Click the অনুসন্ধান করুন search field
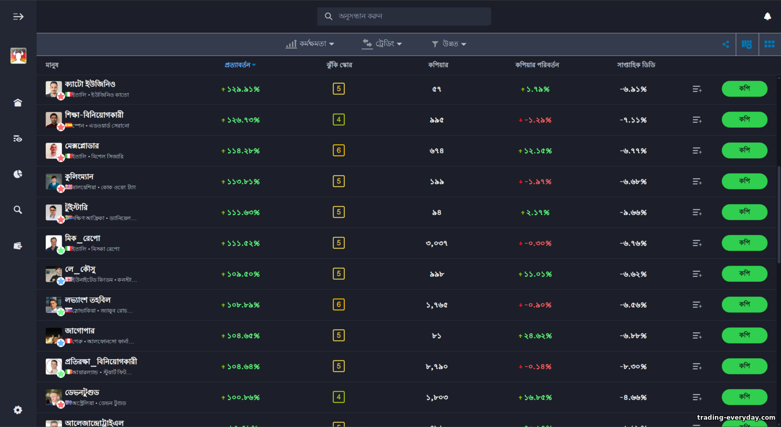 (411, 17)
